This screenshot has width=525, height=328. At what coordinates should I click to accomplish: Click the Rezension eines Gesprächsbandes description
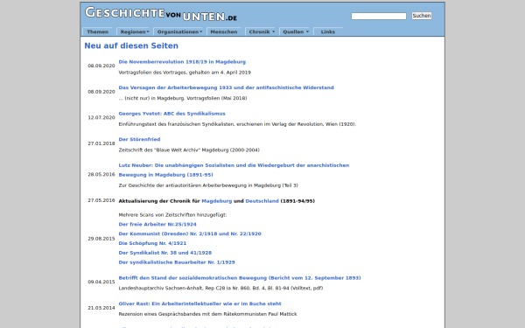click(x=207, y=314)
